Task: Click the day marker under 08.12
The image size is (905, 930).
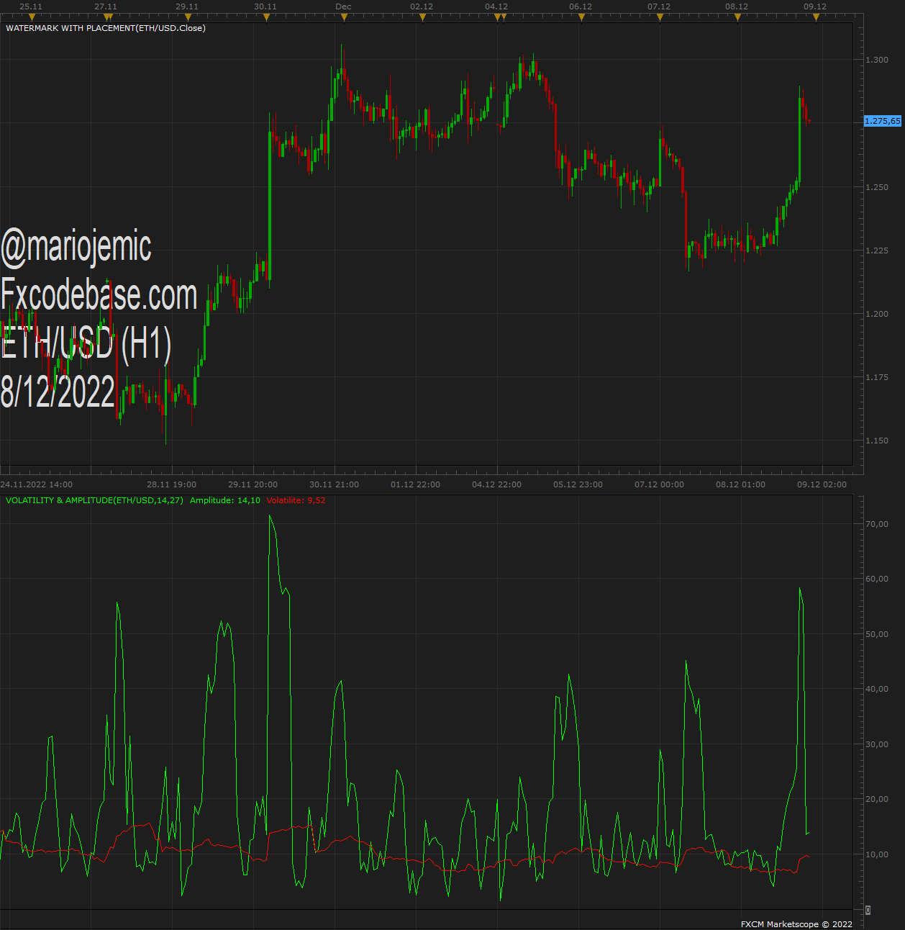Action: [737, 17]
